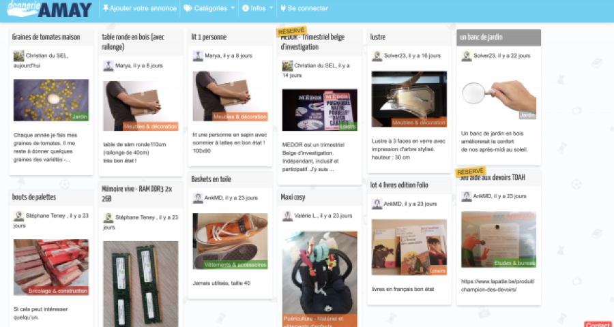Click the Vêtements & accessoires tag on sneakers

click(x=235, y=265)
